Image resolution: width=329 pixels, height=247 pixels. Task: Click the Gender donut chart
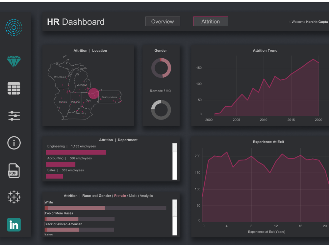pyautogui.click(x=161, y=68)
